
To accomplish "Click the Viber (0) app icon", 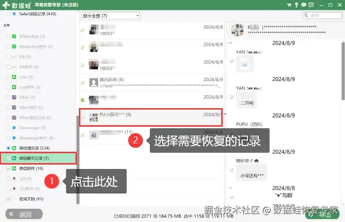I will click(x=14, y=97).
